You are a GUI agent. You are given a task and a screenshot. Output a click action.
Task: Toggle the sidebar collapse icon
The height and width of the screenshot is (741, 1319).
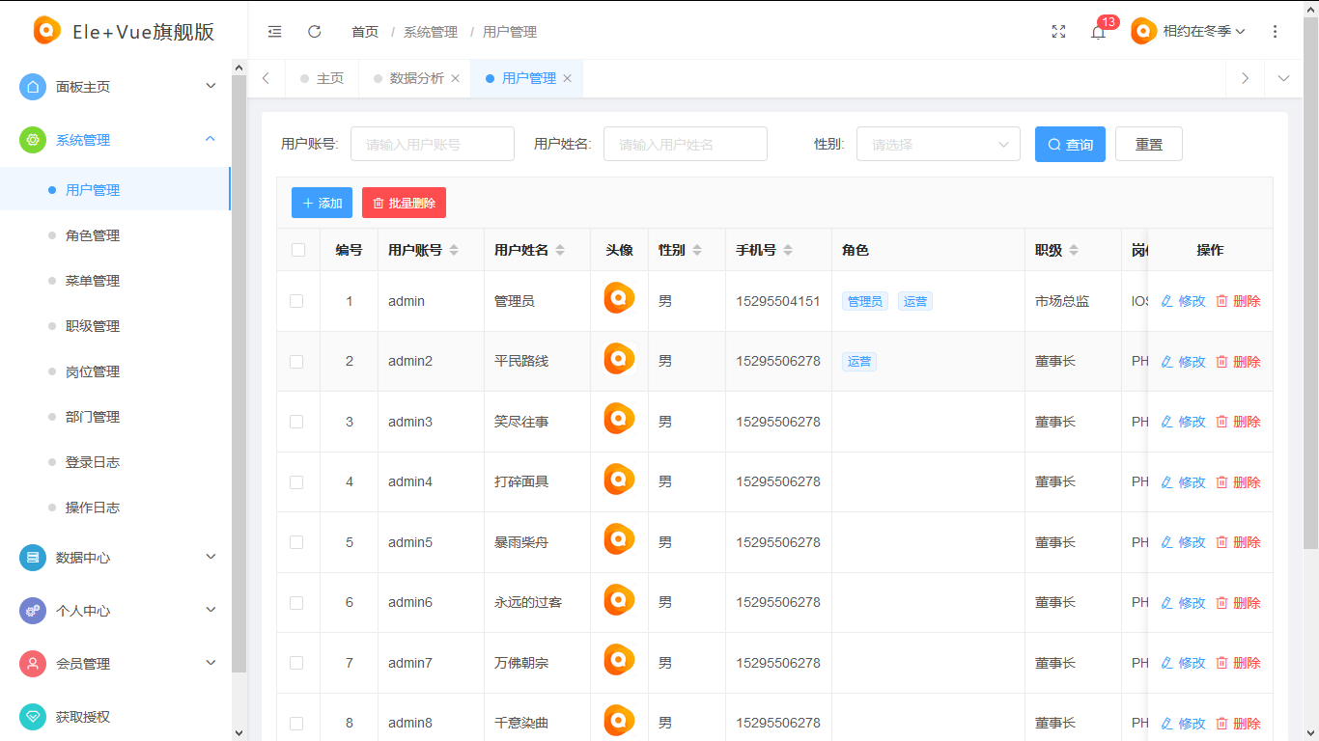coord(274,32)
